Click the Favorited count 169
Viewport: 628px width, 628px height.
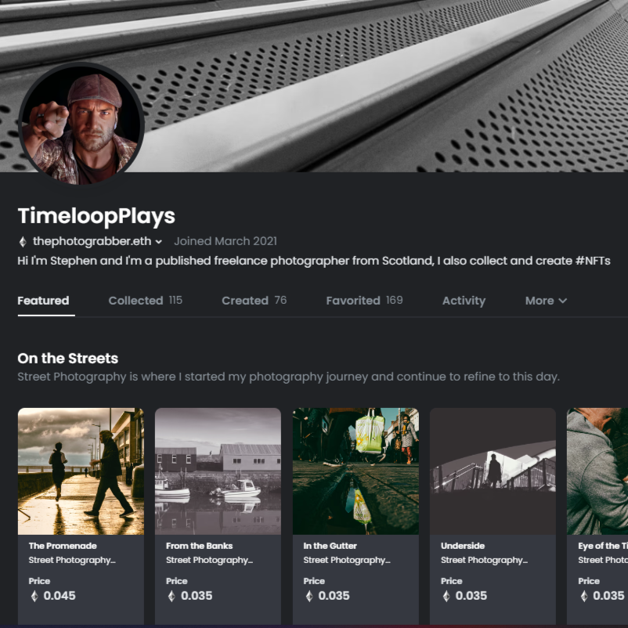[x=395, y=300]
